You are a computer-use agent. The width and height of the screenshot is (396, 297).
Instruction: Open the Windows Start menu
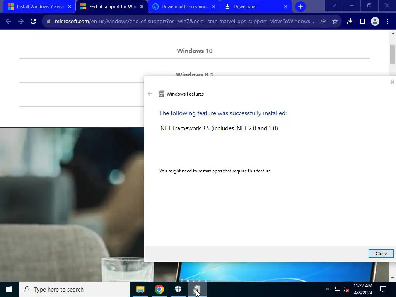tap(9, 289)
